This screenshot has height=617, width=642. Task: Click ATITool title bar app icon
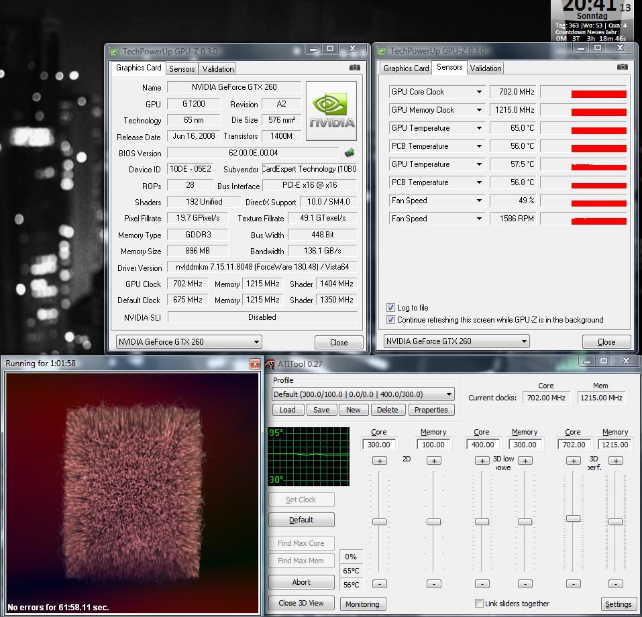[x=270, y=364]
